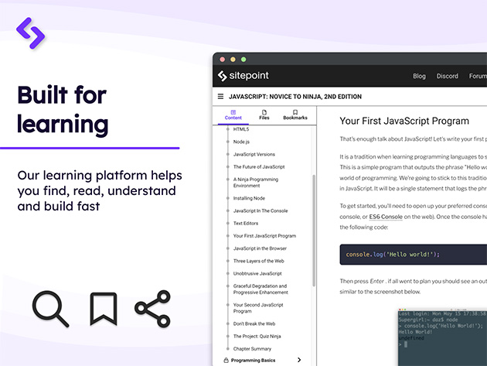Click the large share icon
Screen dimensions: 487x366
tap(152, 309)
